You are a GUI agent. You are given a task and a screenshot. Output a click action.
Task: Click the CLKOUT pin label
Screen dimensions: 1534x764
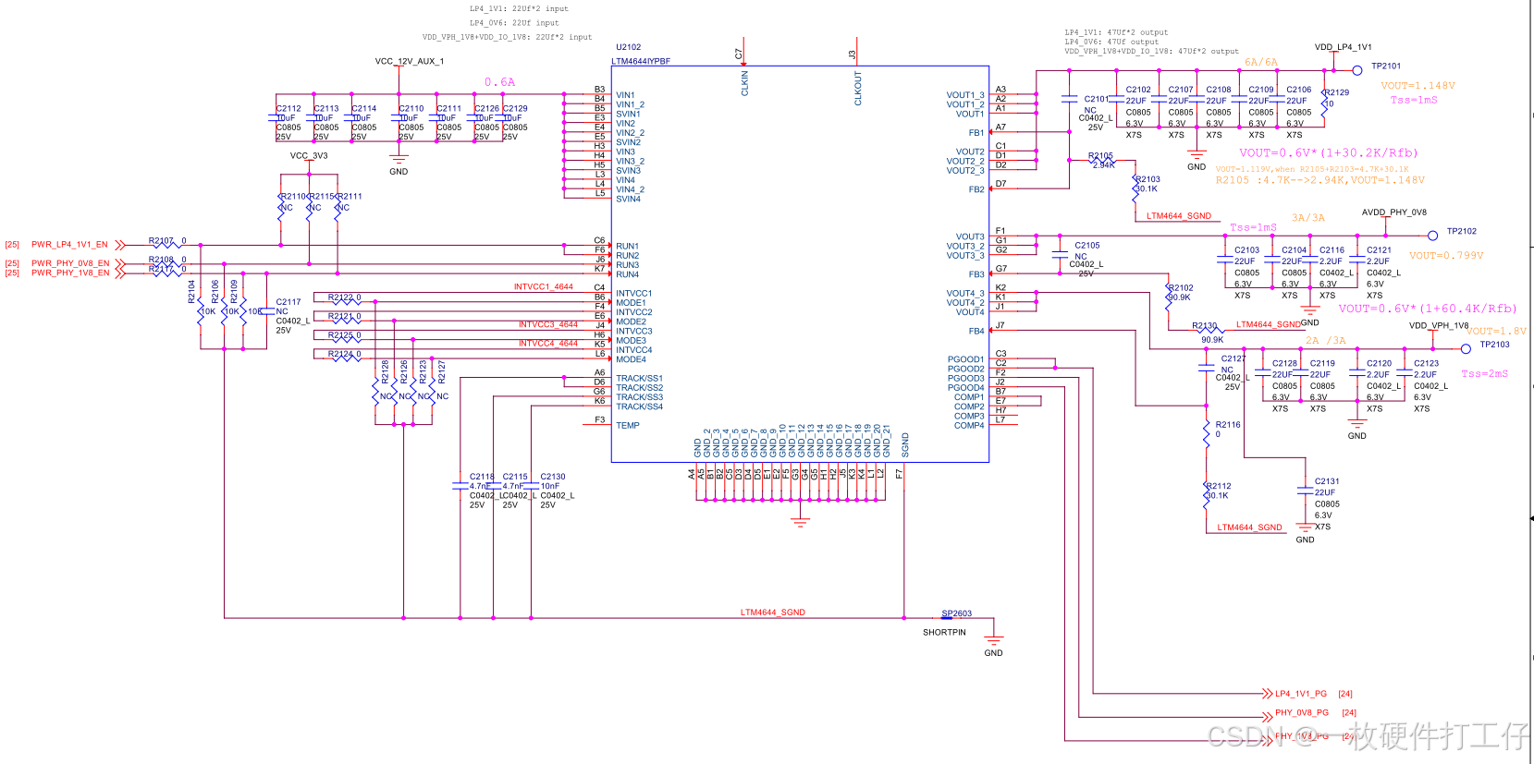858,88
